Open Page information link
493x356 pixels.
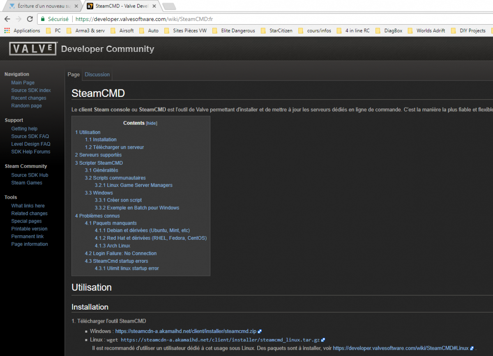coord(30,244)
